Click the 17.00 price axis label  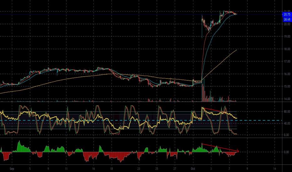tap(287, 61)
